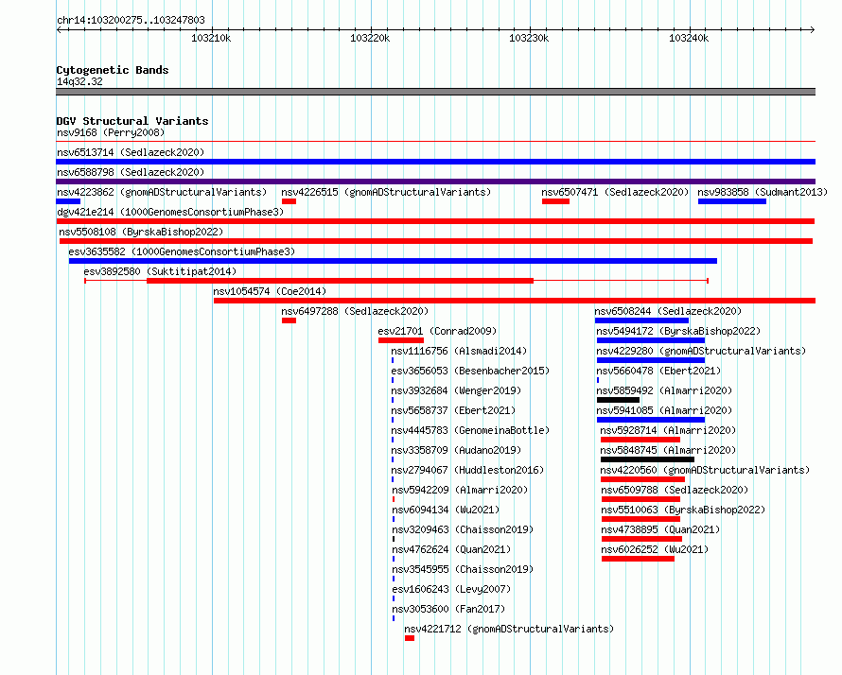Click the 14q32.32 cytogenetic band bar
842x675 pixels.
pyautogui.click(x=435, y=92)
